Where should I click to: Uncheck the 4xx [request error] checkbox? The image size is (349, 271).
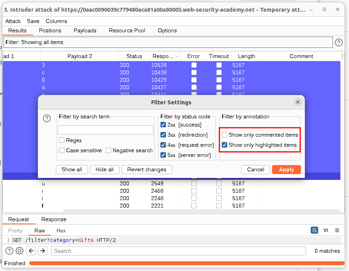[x=163, y=145]
